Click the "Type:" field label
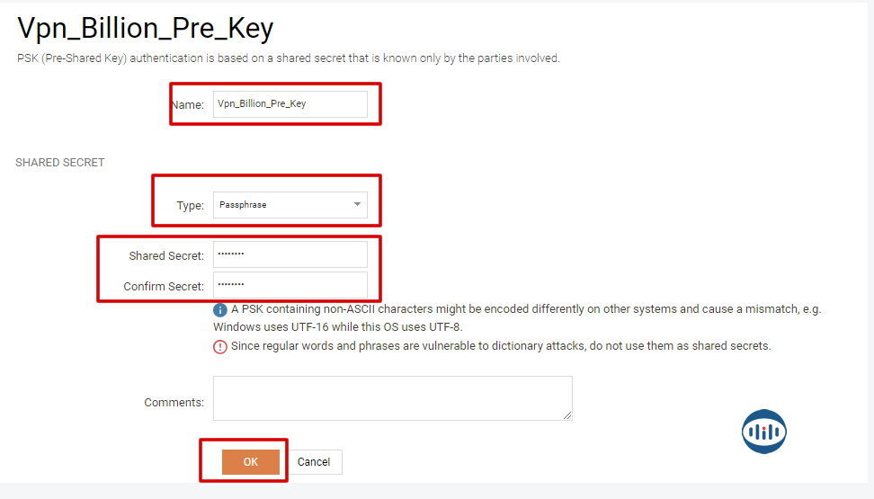Screen dimensions: 874x499 (191, 206)
